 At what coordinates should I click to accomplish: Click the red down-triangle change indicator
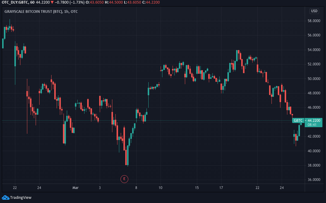coord(52,3)
